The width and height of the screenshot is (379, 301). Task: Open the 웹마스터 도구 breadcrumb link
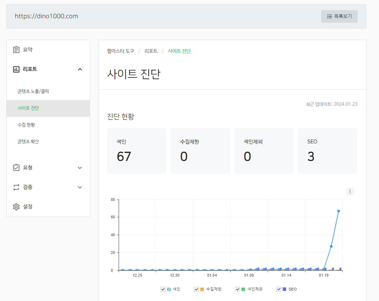[120, 51]
